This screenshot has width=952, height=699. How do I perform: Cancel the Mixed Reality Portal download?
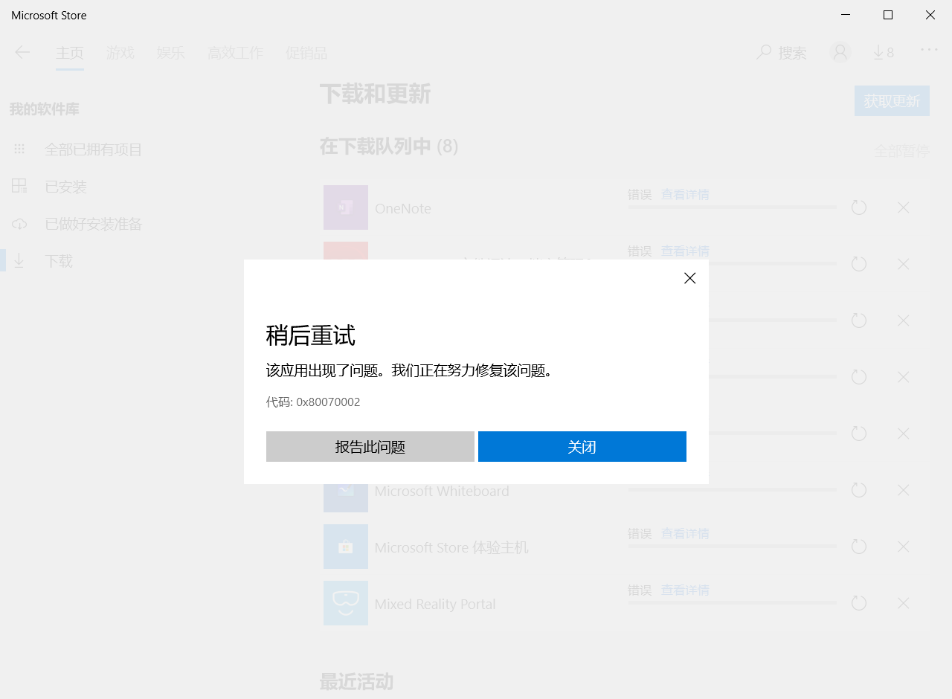pyautogui.click(x=904, y=603)
